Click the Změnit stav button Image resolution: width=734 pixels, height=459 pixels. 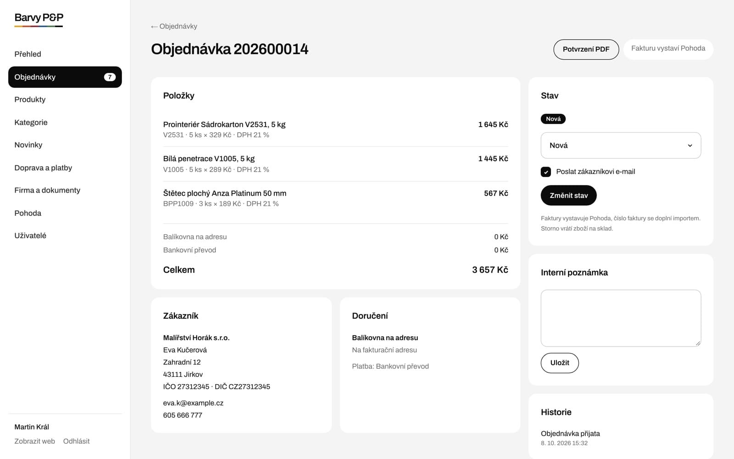(x=568, y=196)
